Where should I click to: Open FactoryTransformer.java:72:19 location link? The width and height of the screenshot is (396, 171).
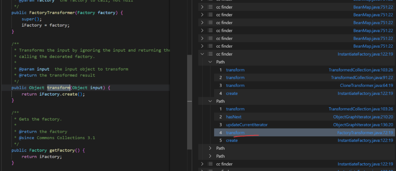tap(365, 133)
